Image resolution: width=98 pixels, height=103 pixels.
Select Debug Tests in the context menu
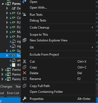coord(38,20)
